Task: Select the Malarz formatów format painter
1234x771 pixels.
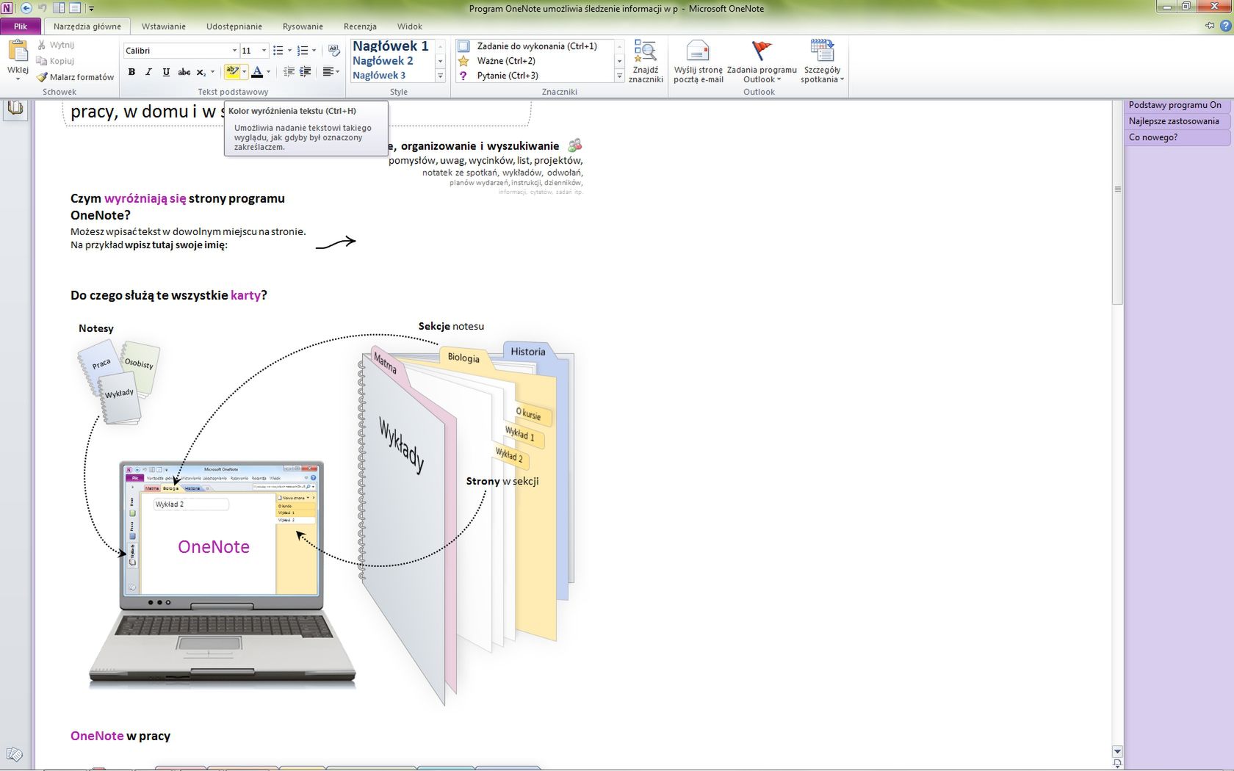Action: [x=75, y=77]
